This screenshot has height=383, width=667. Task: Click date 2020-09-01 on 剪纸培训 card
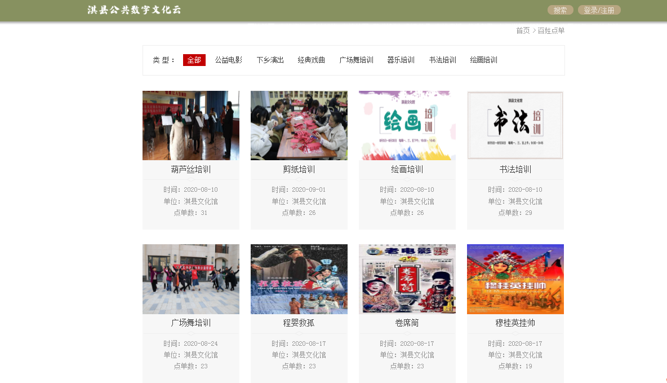click(x=309, y=190)
